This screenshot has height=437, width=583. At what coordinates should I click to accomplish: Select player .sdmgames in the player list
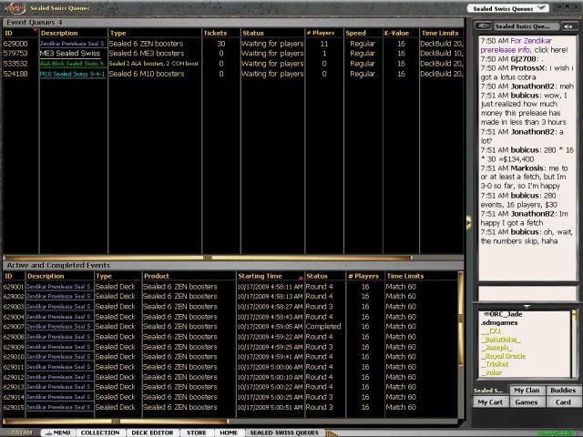[x=499, y=322]
